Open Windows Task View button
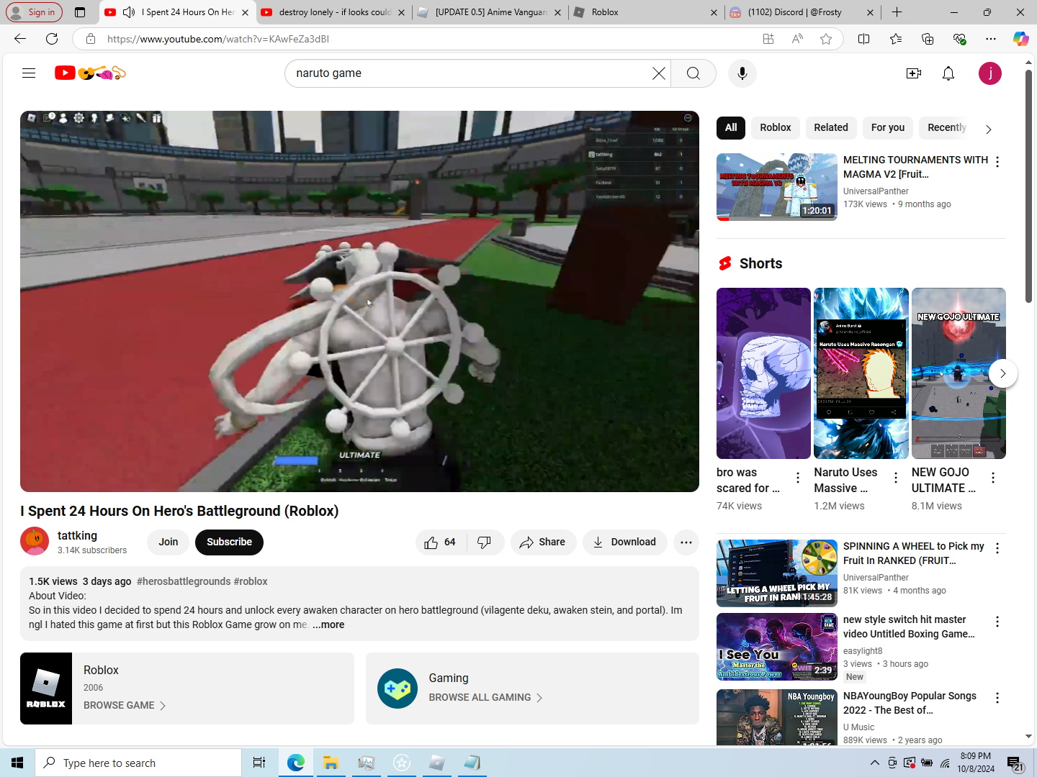This screenshot has width=1037, height=777. (x=259, y=763)
